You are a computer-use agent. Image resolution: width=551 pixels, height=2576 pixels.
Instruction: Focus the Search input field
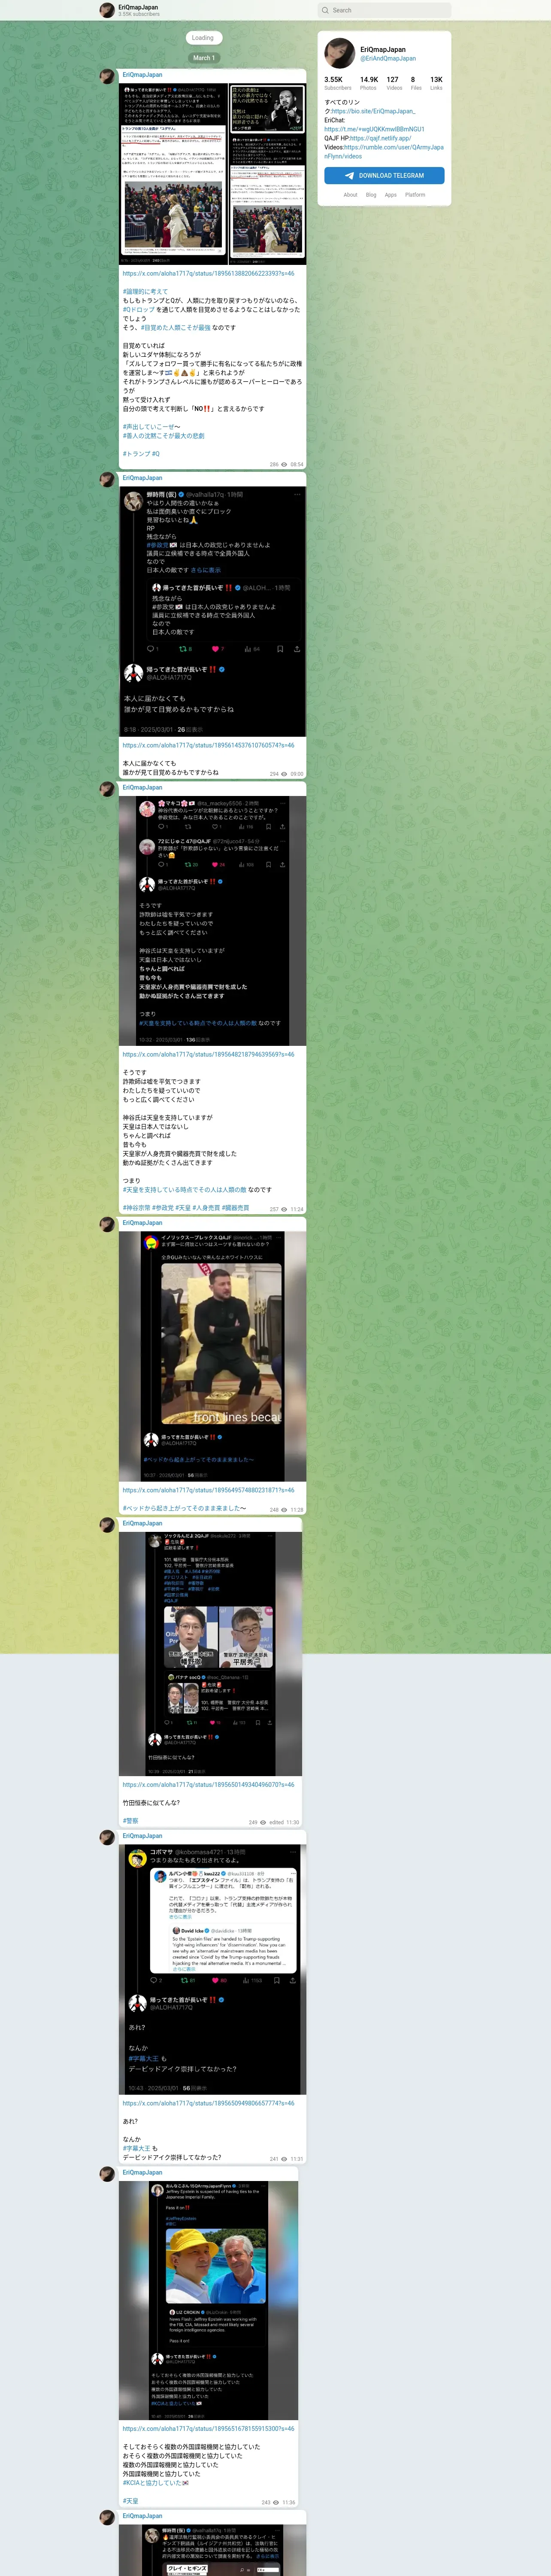coord(384,10)
